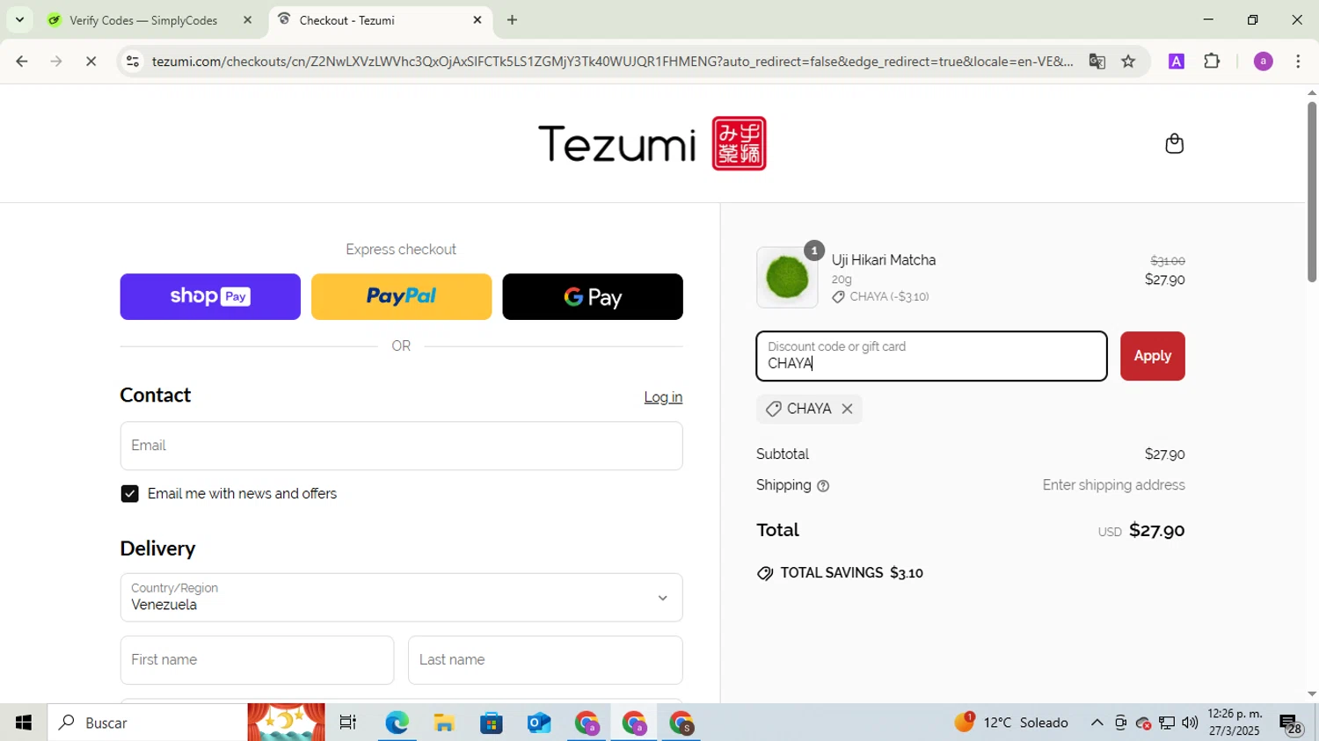Image resolution: width=1319 pixels, height=741 pixels.
Task: Focus the Email input field
Action: pyautogui.click(x=401, y=446)
